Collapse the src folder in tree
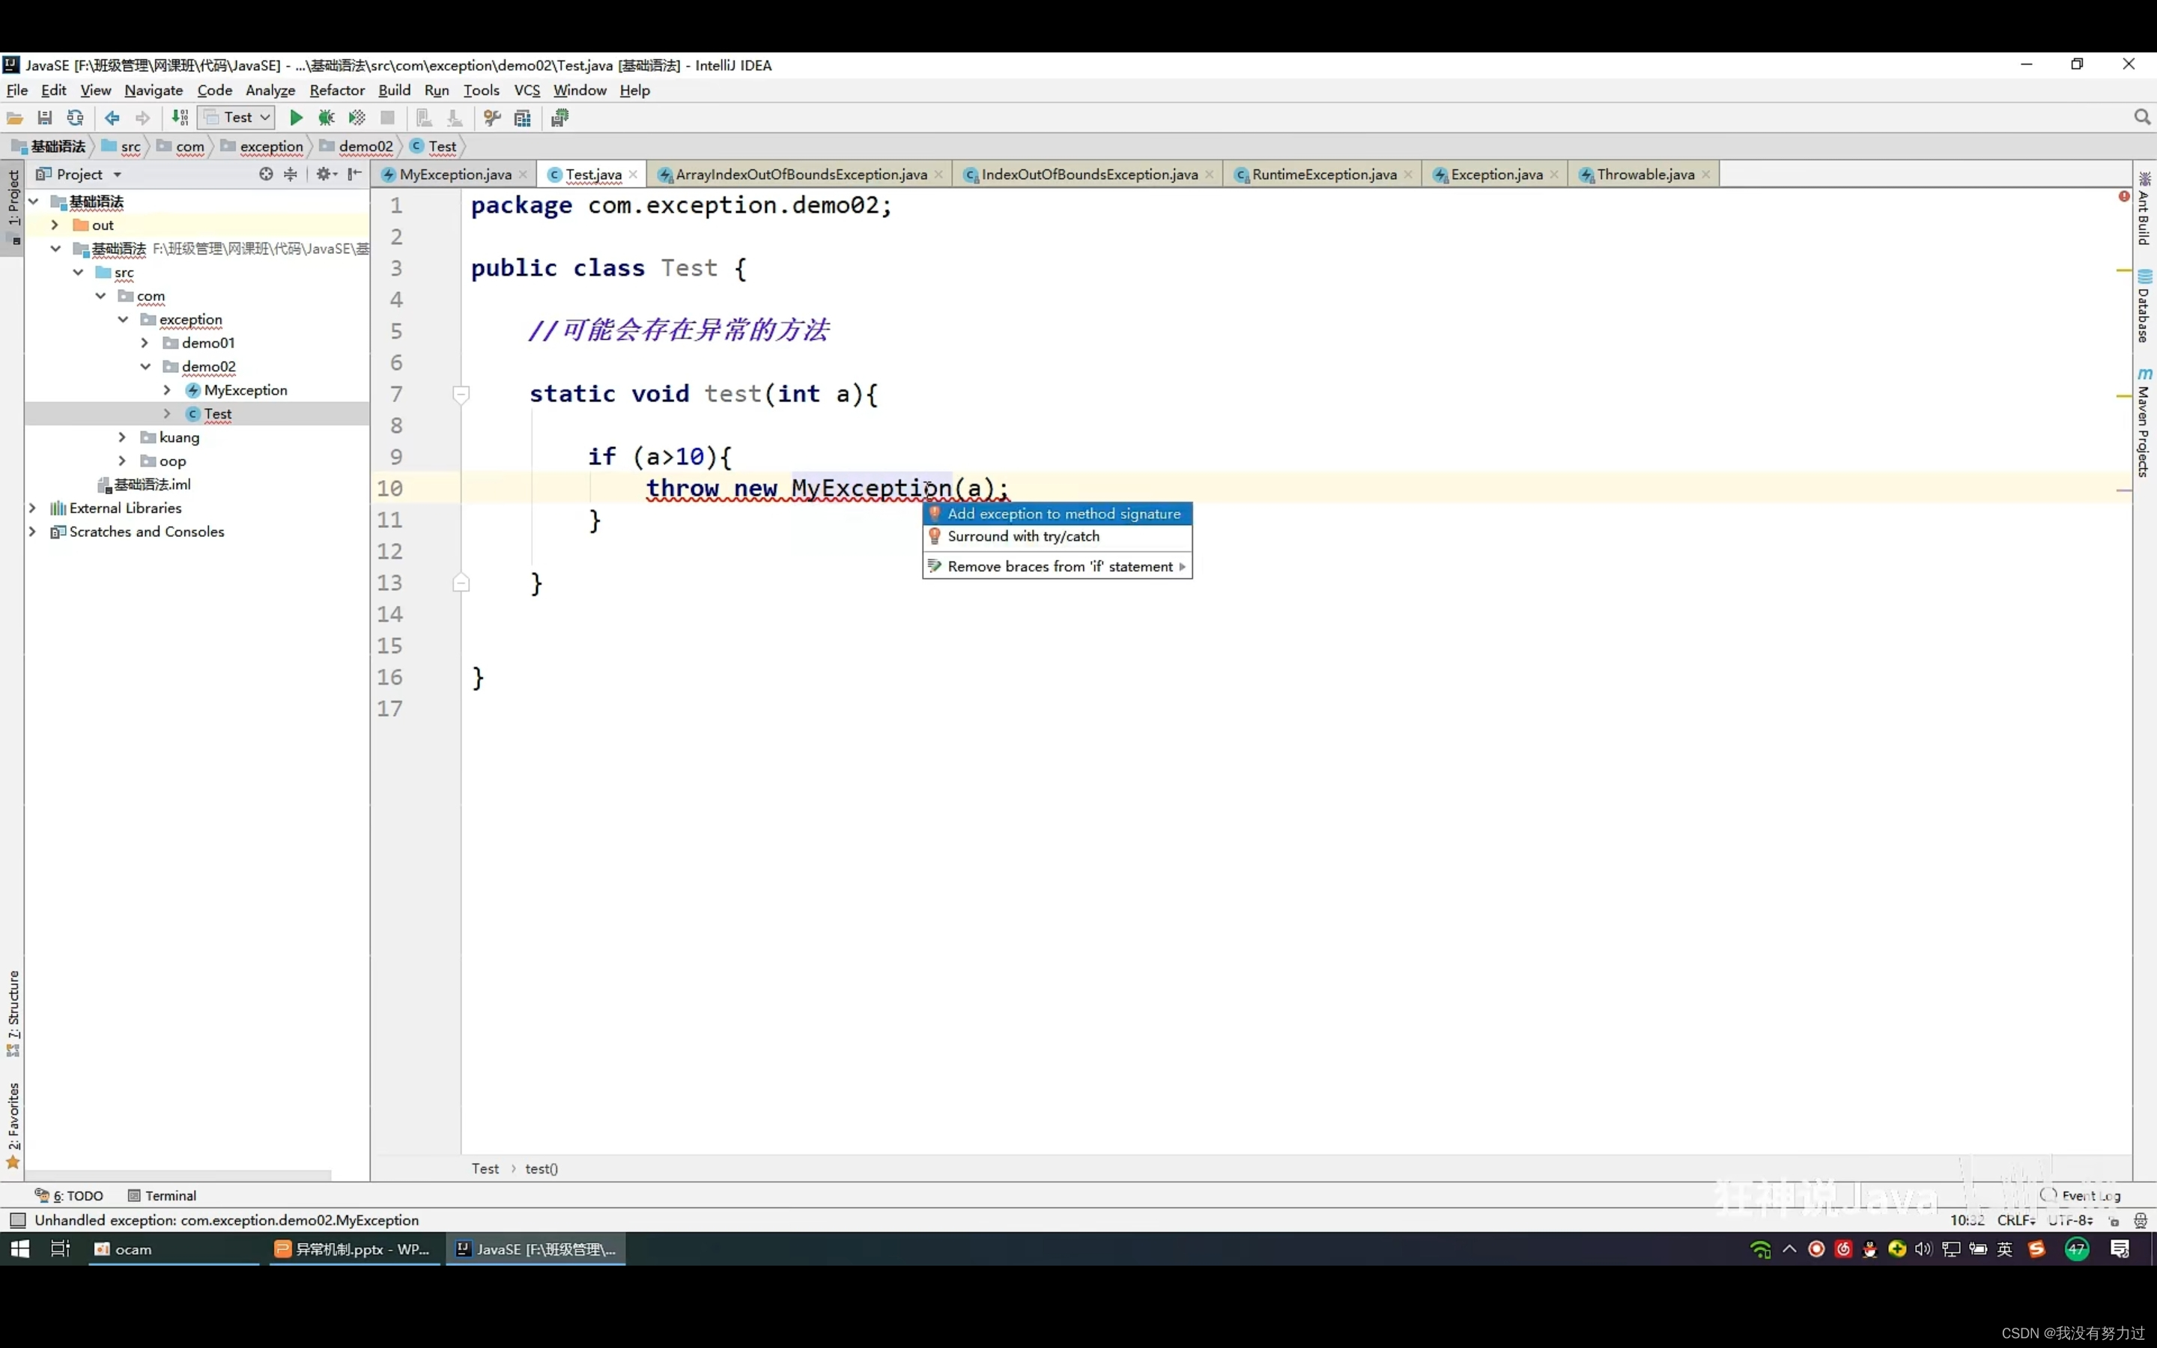The image size is (2157, 1348). (78, 272)
